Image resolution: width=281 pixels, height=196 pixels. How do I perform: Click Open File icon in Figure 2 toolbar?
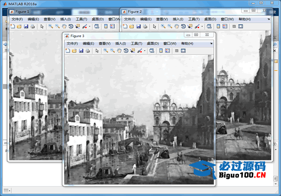(132, 26)
